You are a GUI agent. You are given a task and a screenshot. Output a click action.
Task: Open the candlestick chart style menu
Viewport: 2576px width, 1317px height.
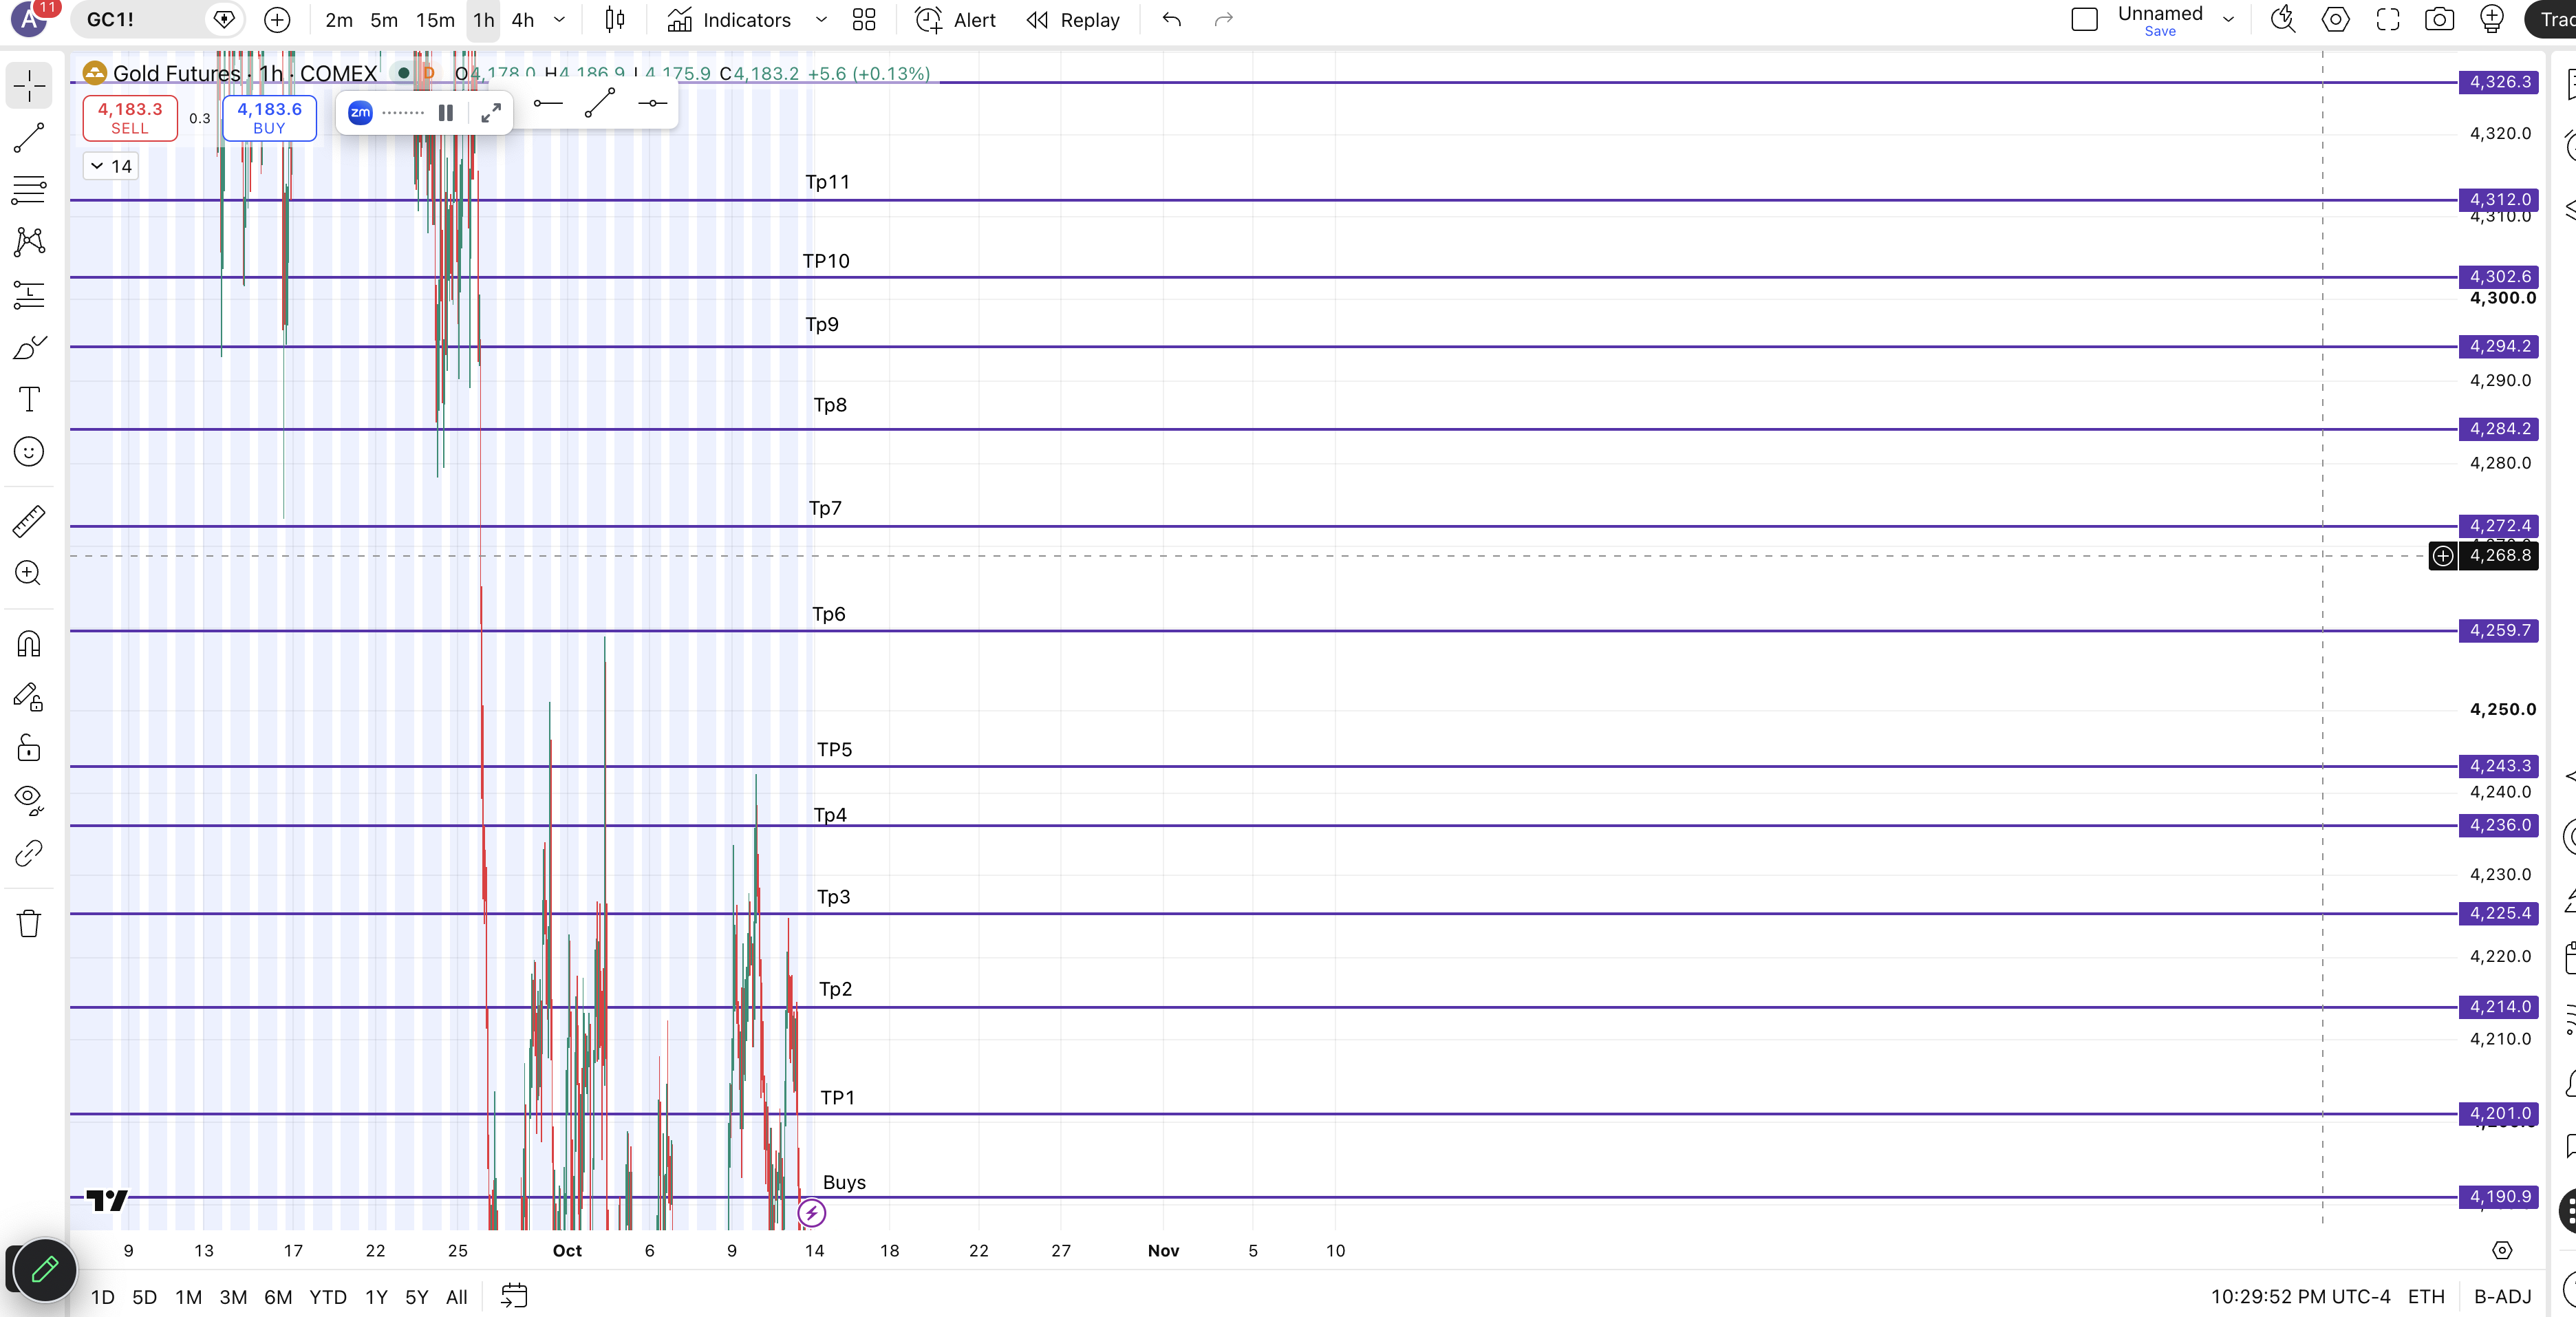point(615,20)
